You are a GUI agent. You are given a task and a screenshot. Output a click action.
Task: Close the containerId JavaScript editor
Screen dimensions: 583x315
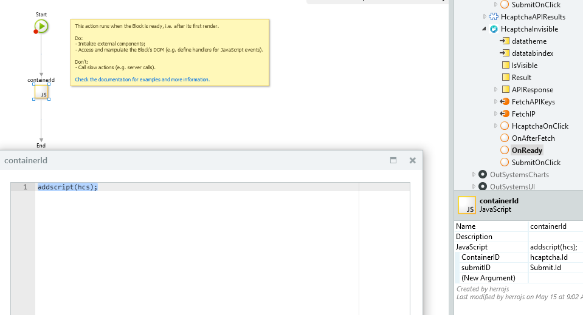coord(412,160)
